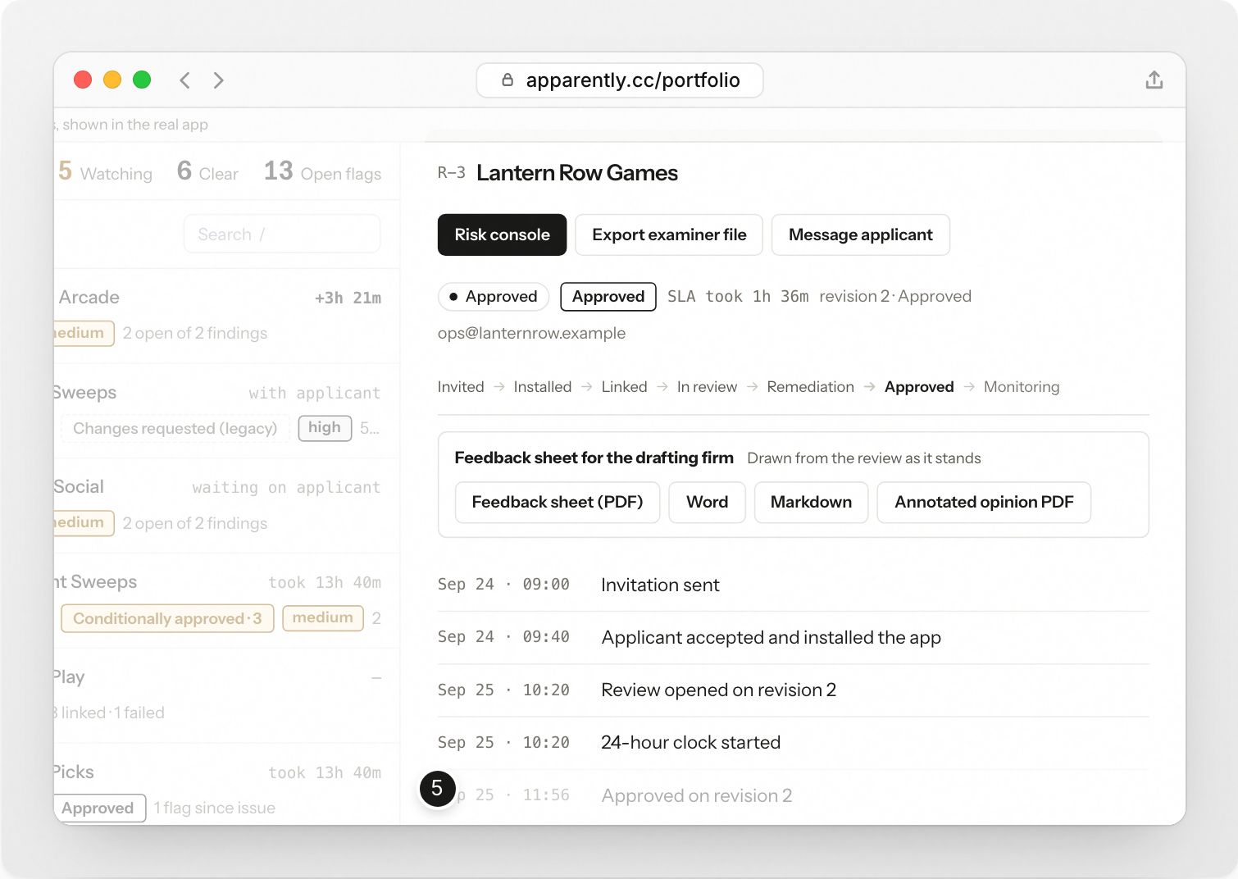Go forward with the browser forward arrow

click(218, 80)
